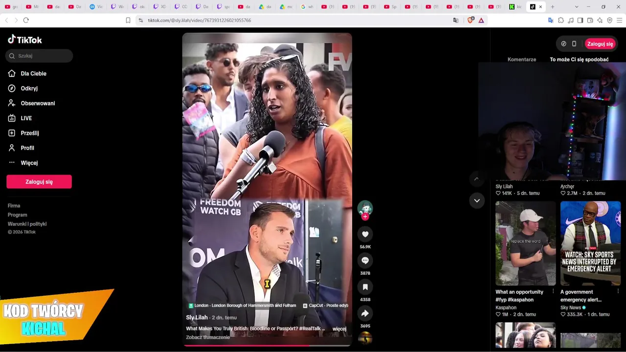
Task: Go to the previous video arrow
Action: [x=477, y=179]
